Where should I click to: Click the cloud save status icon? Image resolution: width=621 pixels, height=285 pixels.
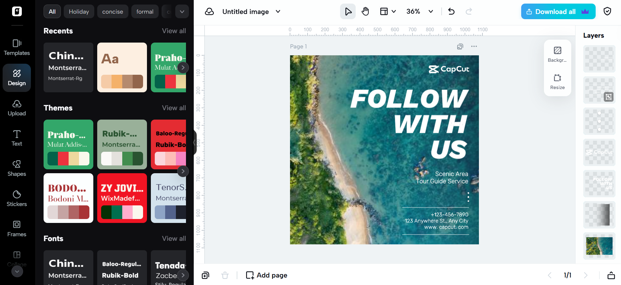pyautogui.click(x=209, y=12)
